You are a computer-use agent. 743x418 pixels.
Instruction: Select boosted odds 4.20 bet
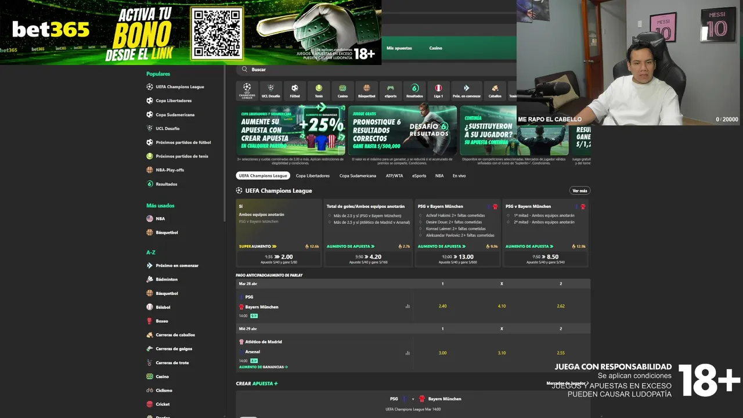pyautogui.click(x=368, y=259)
